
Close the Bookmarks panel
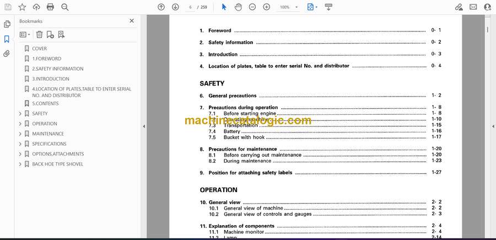(x=132, y=21)
